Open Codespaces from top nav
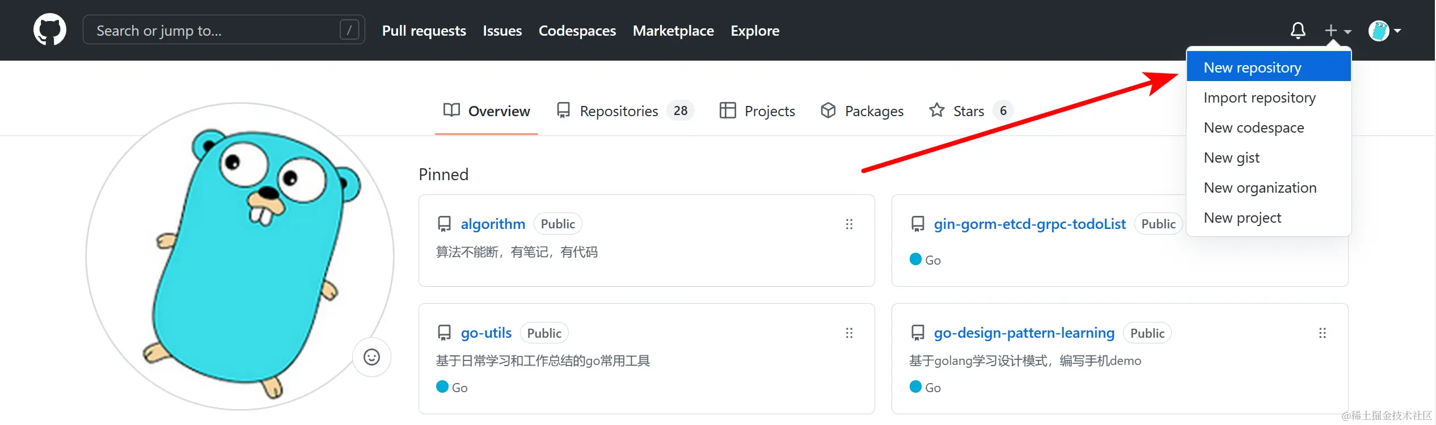1436x425 pixels. click(x=577, y=31)
